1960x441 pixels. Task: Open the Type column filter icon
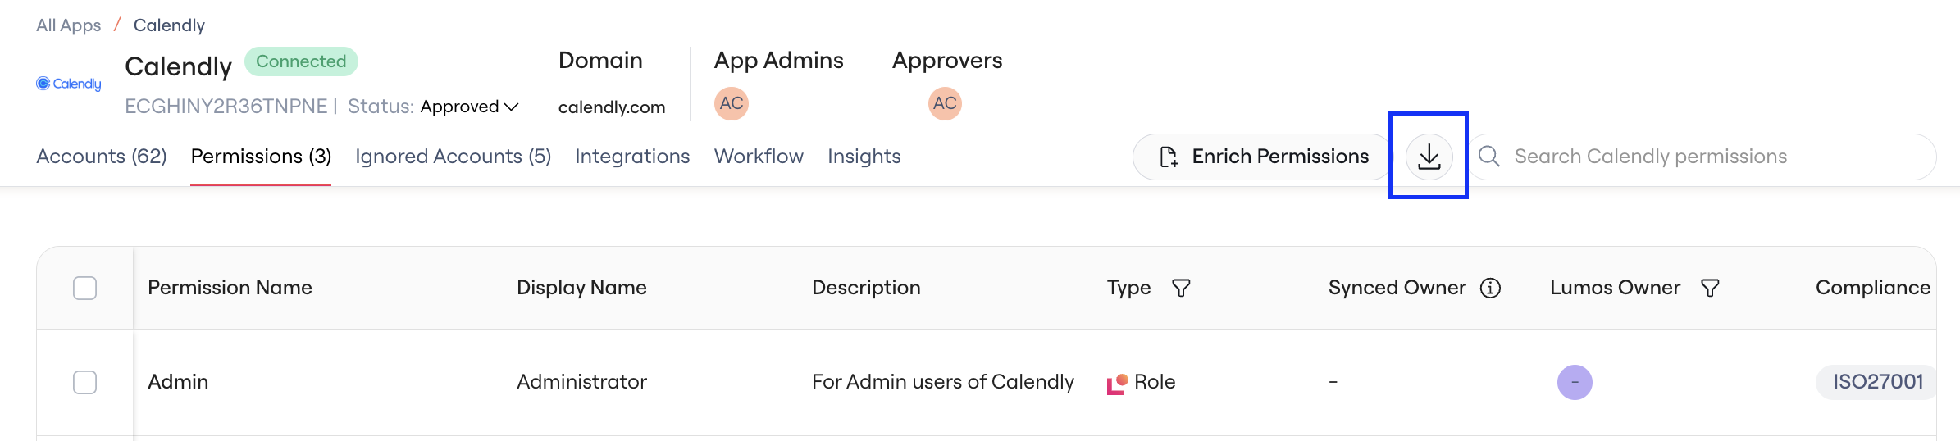coord(1181,288)
